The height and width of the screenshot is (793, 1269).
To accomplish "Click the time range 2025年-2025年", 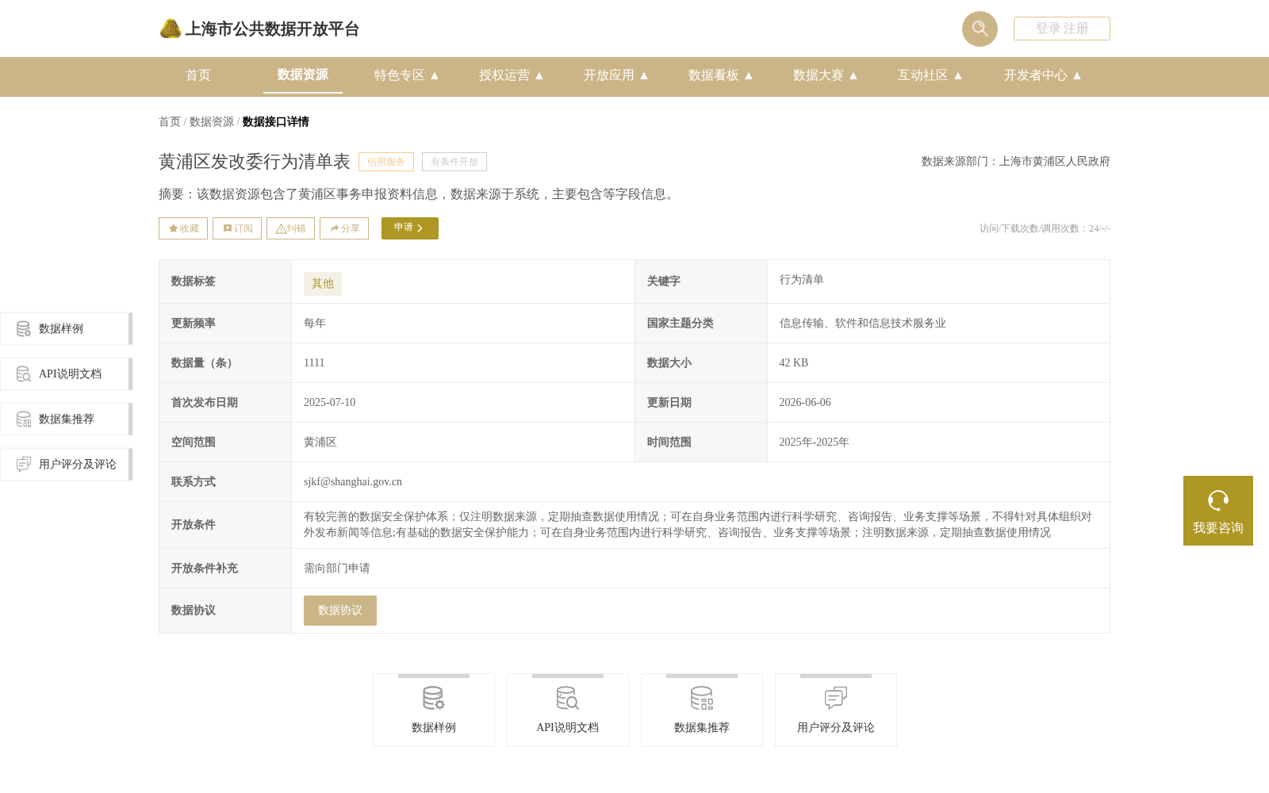I will [815, 442].
